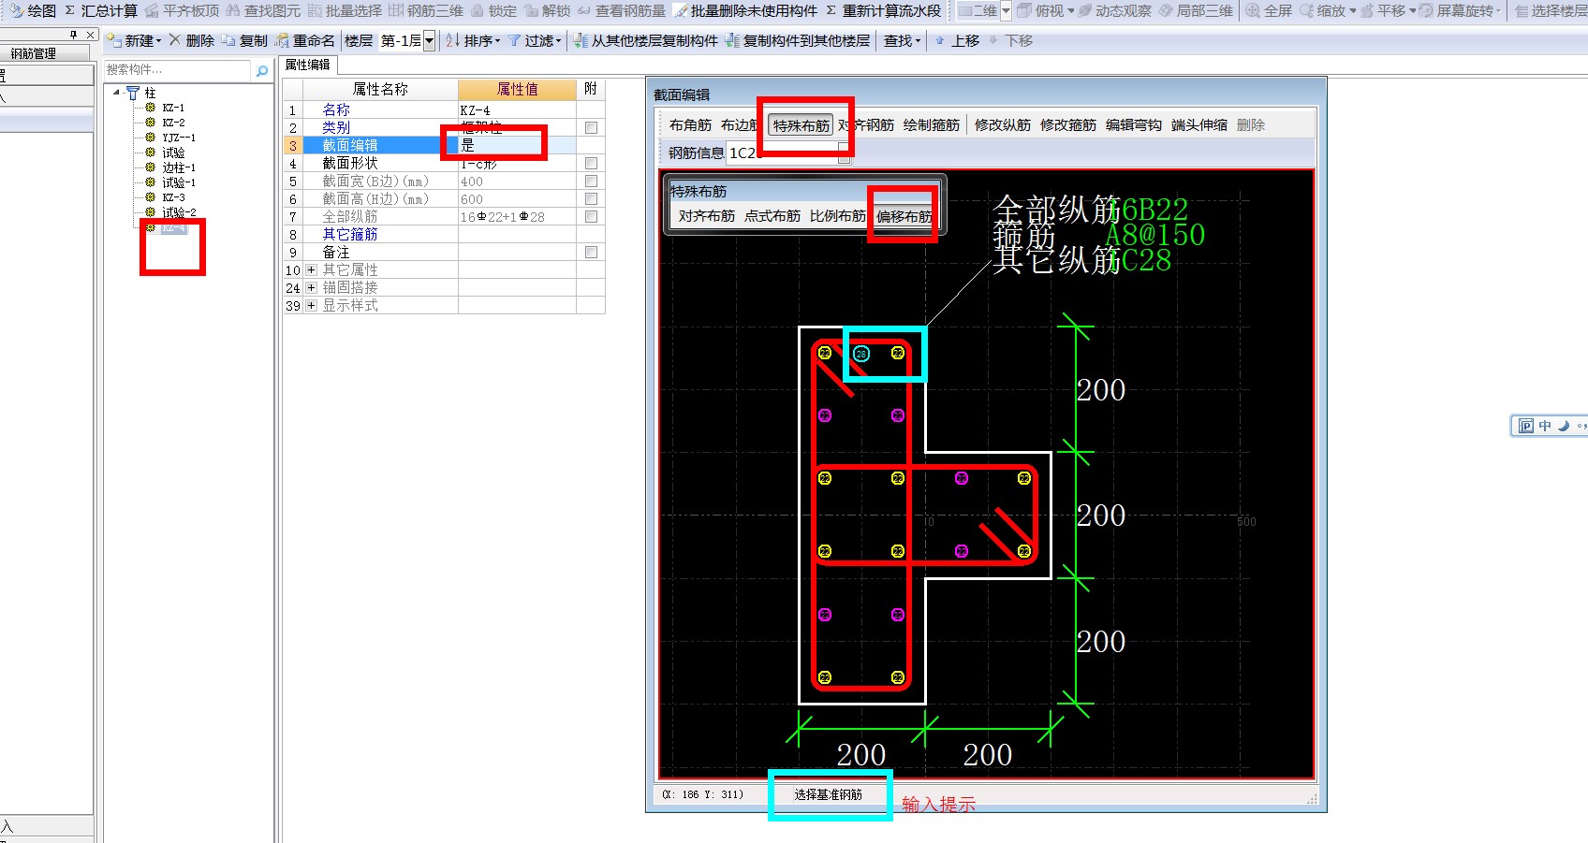Select 布角筋 in section editor
1588x843 pixels.
690,125
